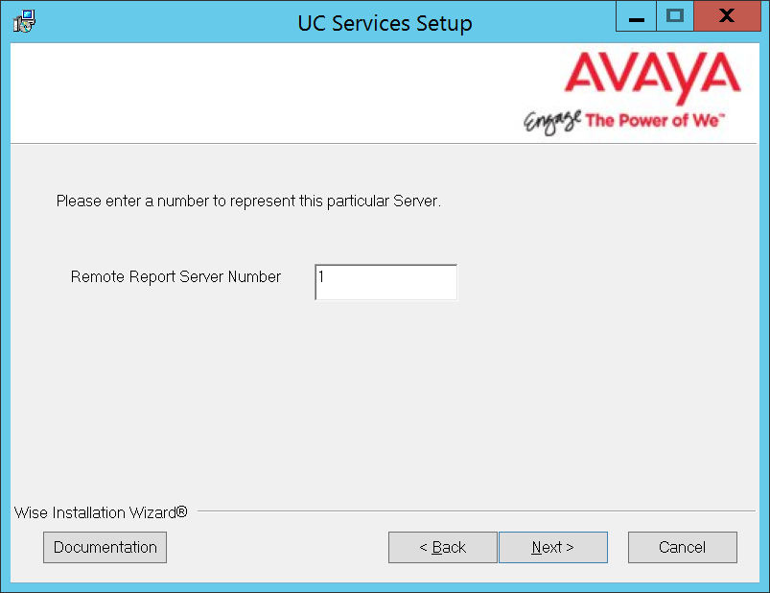
Task: Open the Documentation button
Action: click(105, 547)
